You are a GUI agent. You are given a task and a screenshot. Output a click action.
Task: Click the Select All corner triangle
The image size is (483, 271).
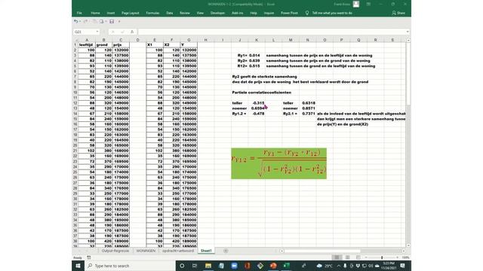click(75, 40)
